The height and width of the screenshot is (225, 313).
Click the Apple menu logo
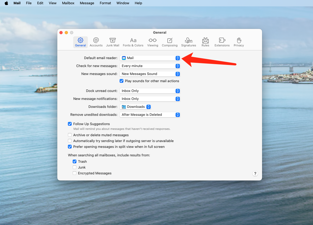(x=6, y=3)
